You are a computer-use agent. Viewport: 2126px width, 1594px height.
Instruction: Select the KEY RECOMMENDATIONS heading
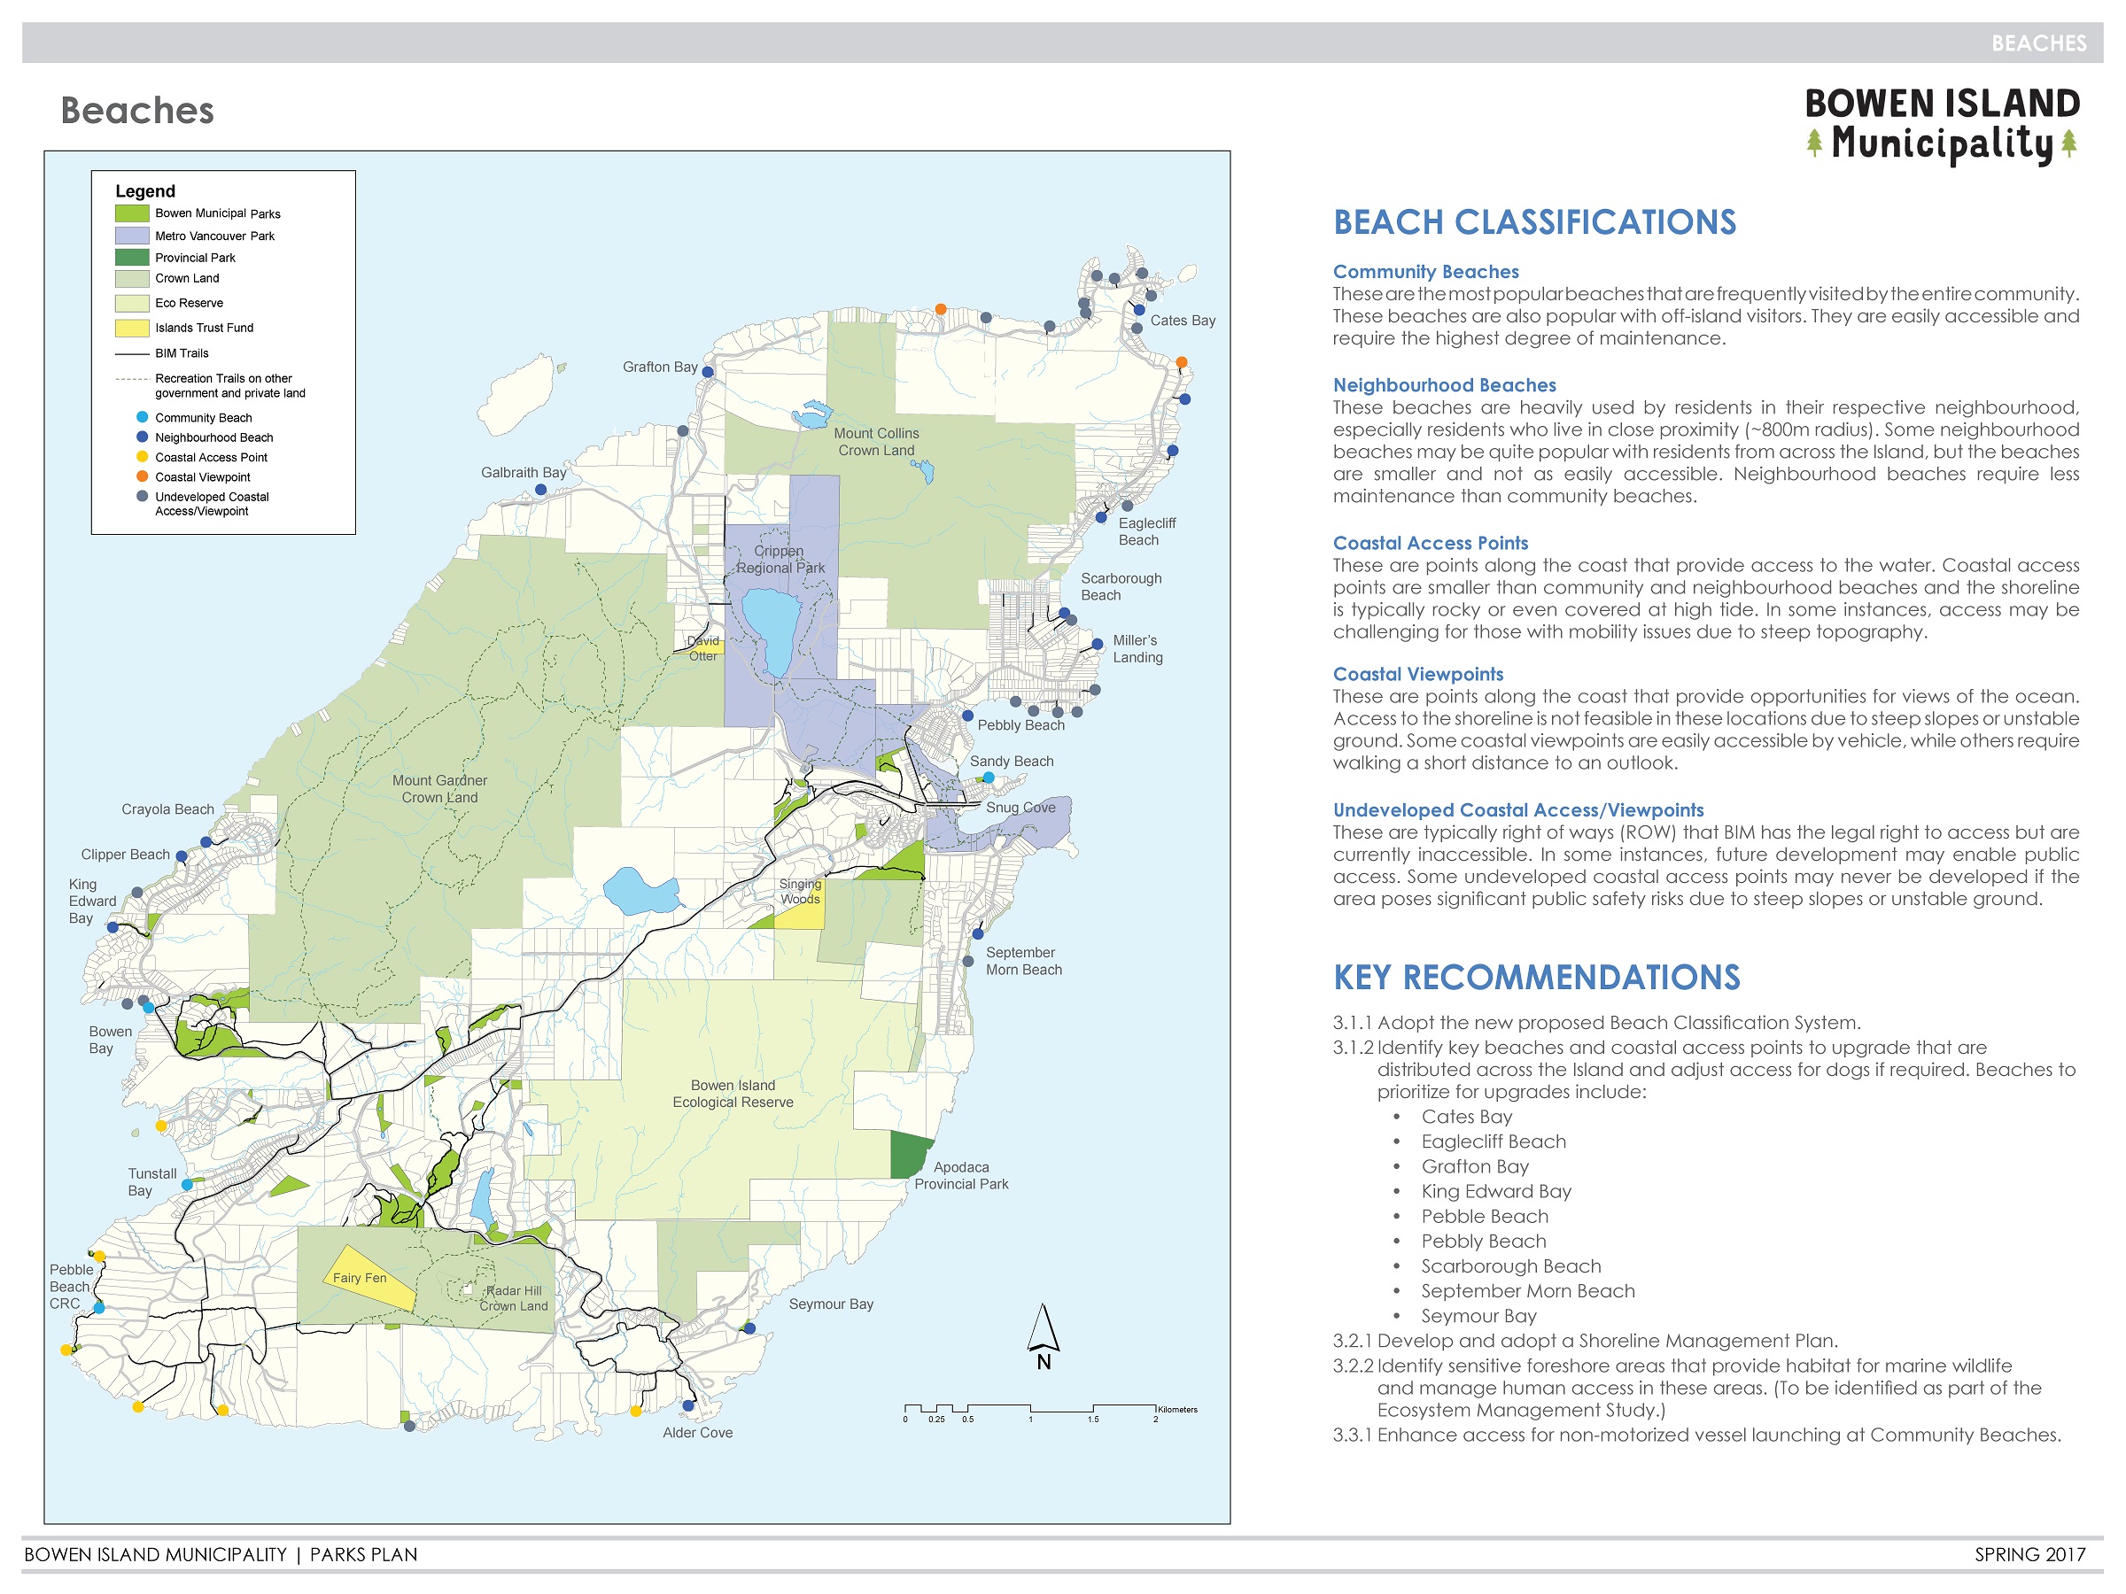click(x=1537, y=977)
